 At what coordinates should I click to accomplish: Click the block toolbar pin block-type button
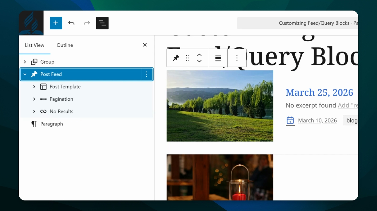click(176, 58)
